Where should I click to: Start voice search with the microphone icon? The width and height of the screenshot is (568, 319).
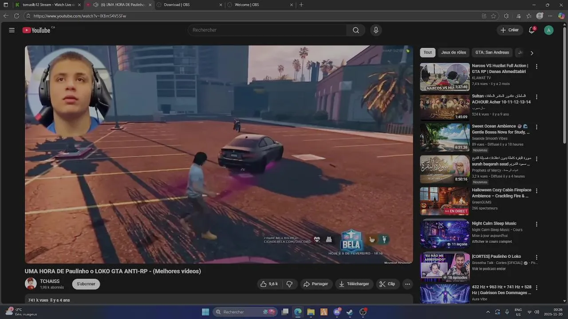[x=376, y=30]
